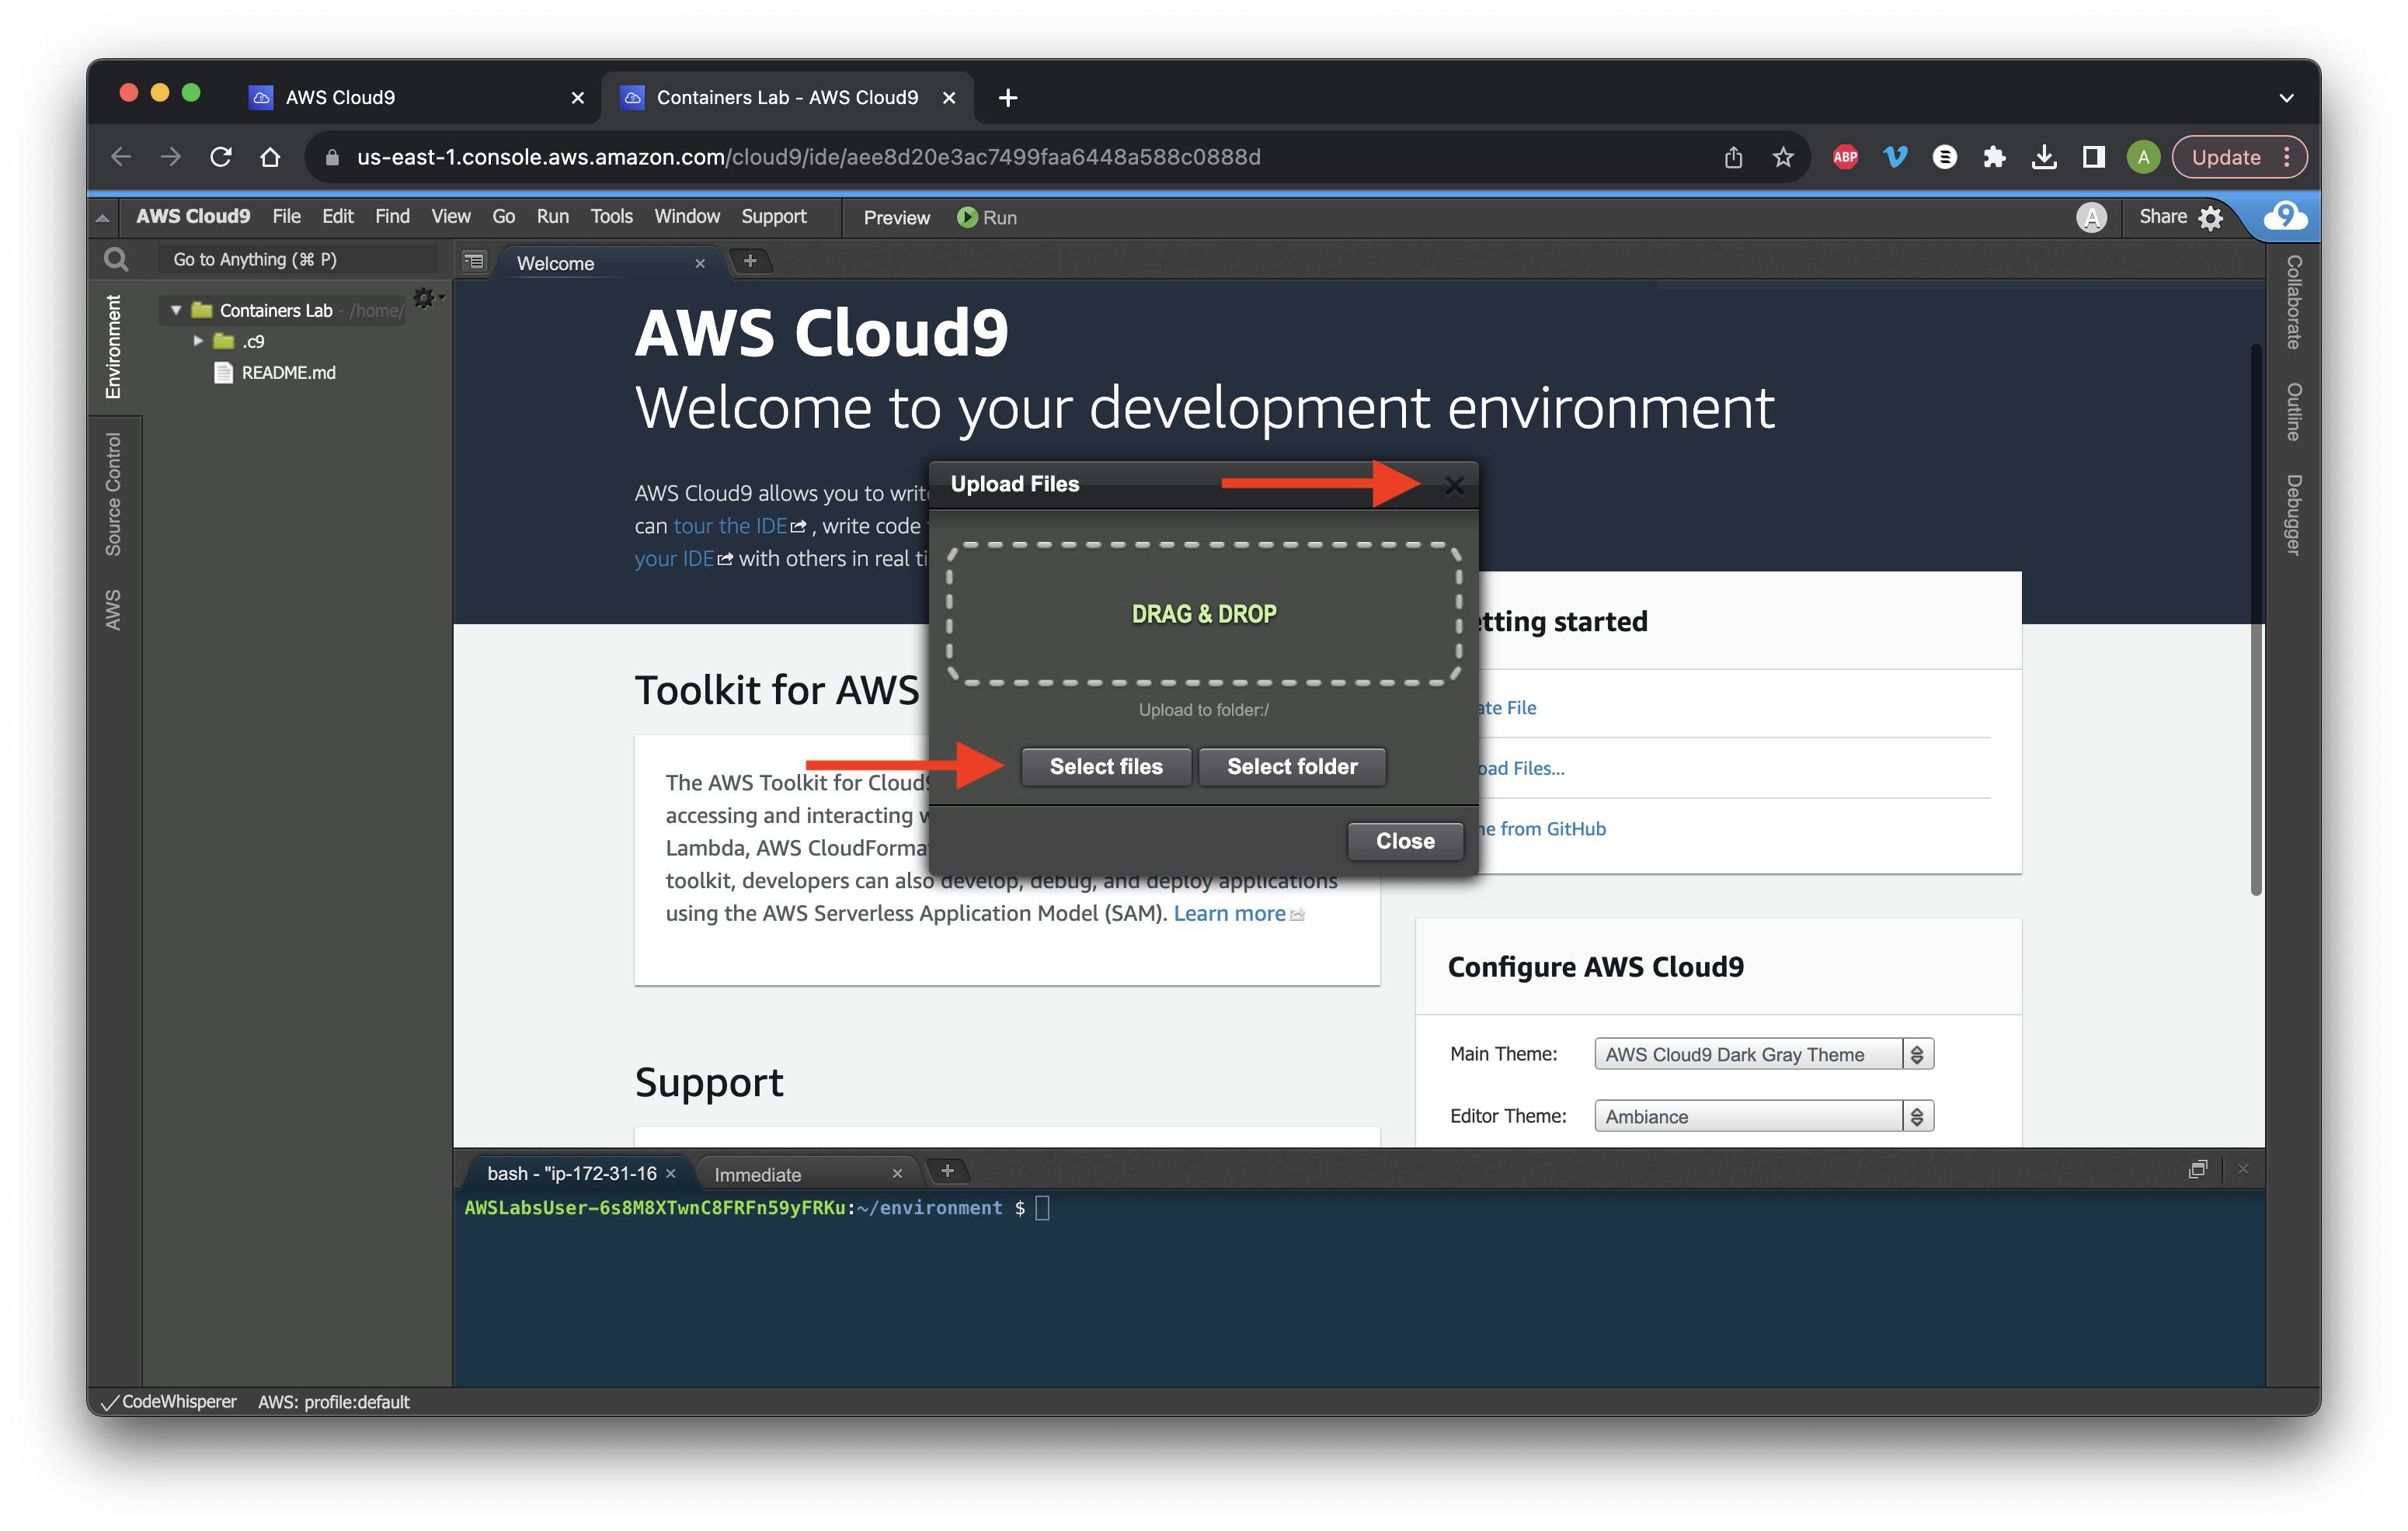2408x1531 pixels.
Task: Open the Support menu
Action: click(x=773, y=217)
